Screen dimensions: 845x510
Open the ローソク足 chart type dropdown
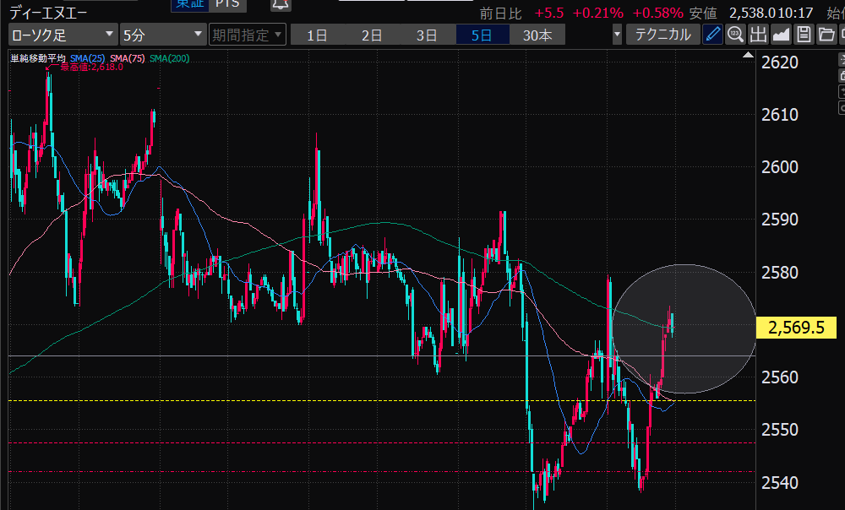(63, 35)
